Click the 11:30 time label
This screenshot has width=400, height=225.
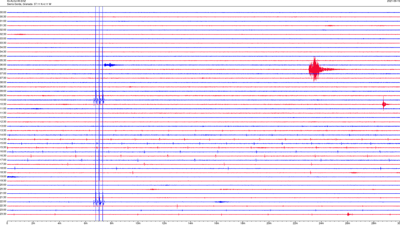[x=3, y=113]
